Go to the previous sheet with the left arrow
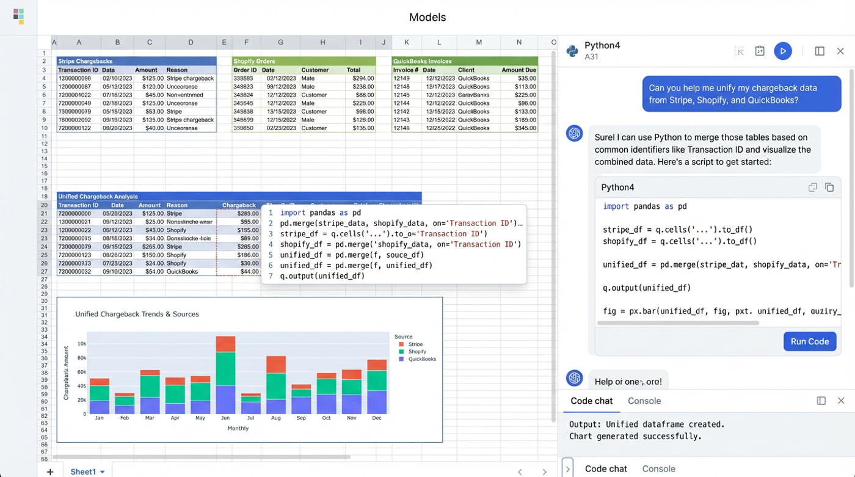 click(520, 472)
